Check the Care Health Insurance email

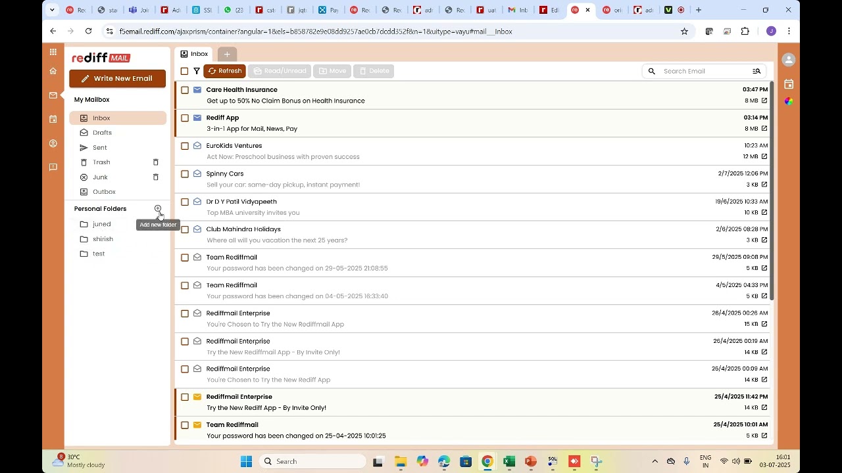185,90
